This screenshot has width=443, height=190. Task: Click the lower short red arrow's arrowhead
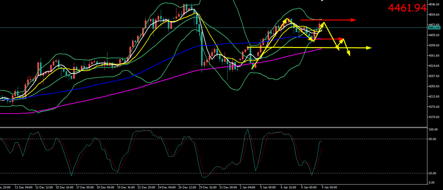[x=342, y=38]
